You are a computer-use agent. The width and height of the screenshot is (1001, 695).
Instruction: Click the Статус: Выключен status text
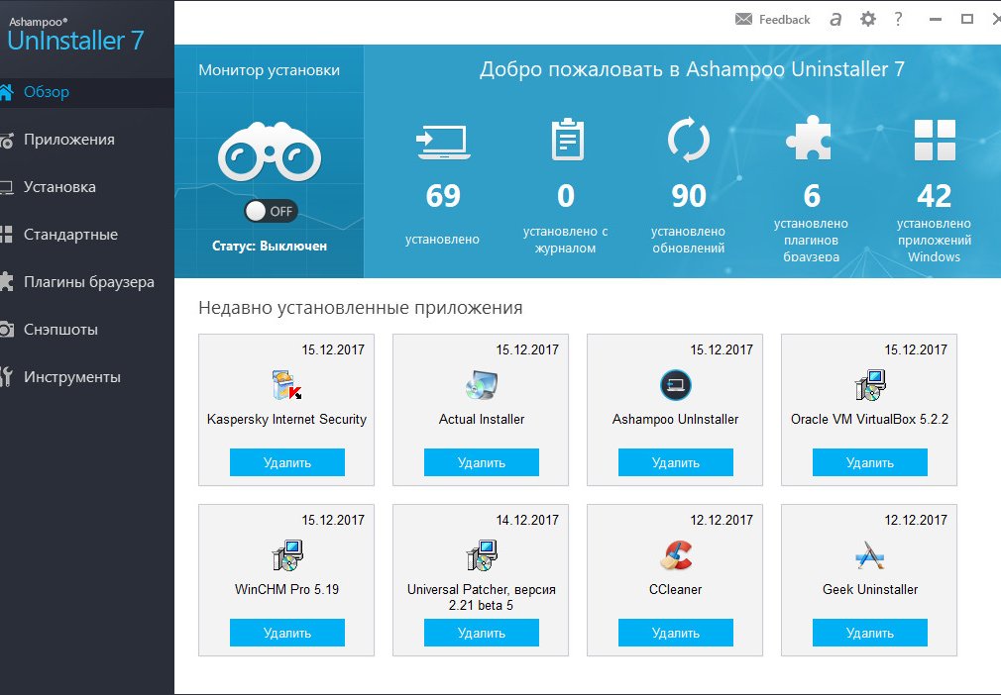point(270,246)
